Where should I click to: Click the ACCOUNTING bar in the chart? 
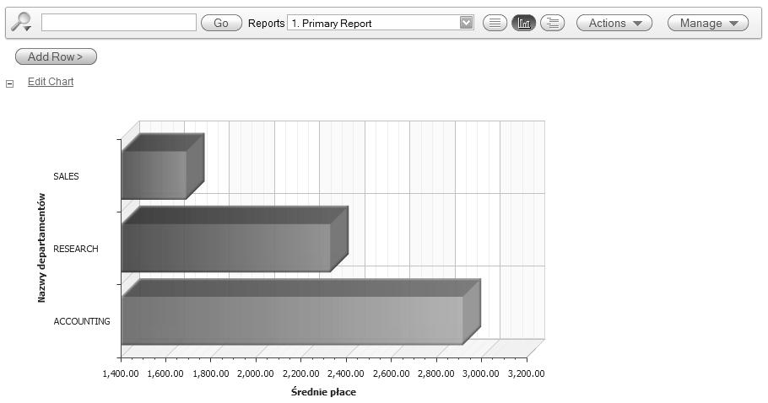pyautogui.click(x=300, y=312)
